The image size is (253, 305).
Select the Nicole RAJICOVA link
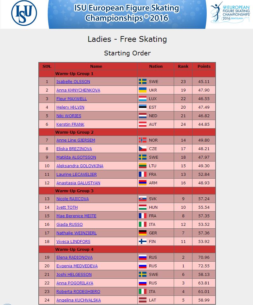point(73,199)
